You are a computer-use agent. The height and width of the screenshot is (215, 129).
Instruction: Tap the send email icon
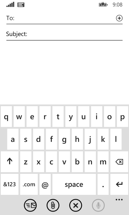(x=30, y=205)
